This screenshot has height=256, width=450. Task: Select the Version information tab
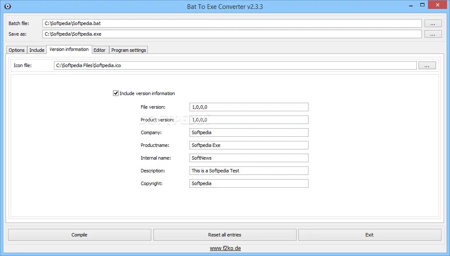click(x=69, y=49)
